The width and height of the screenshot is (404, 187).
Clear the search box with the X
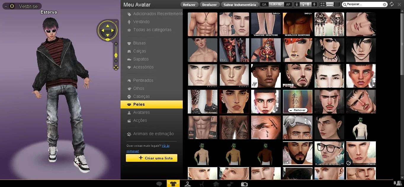pos(384,4)
